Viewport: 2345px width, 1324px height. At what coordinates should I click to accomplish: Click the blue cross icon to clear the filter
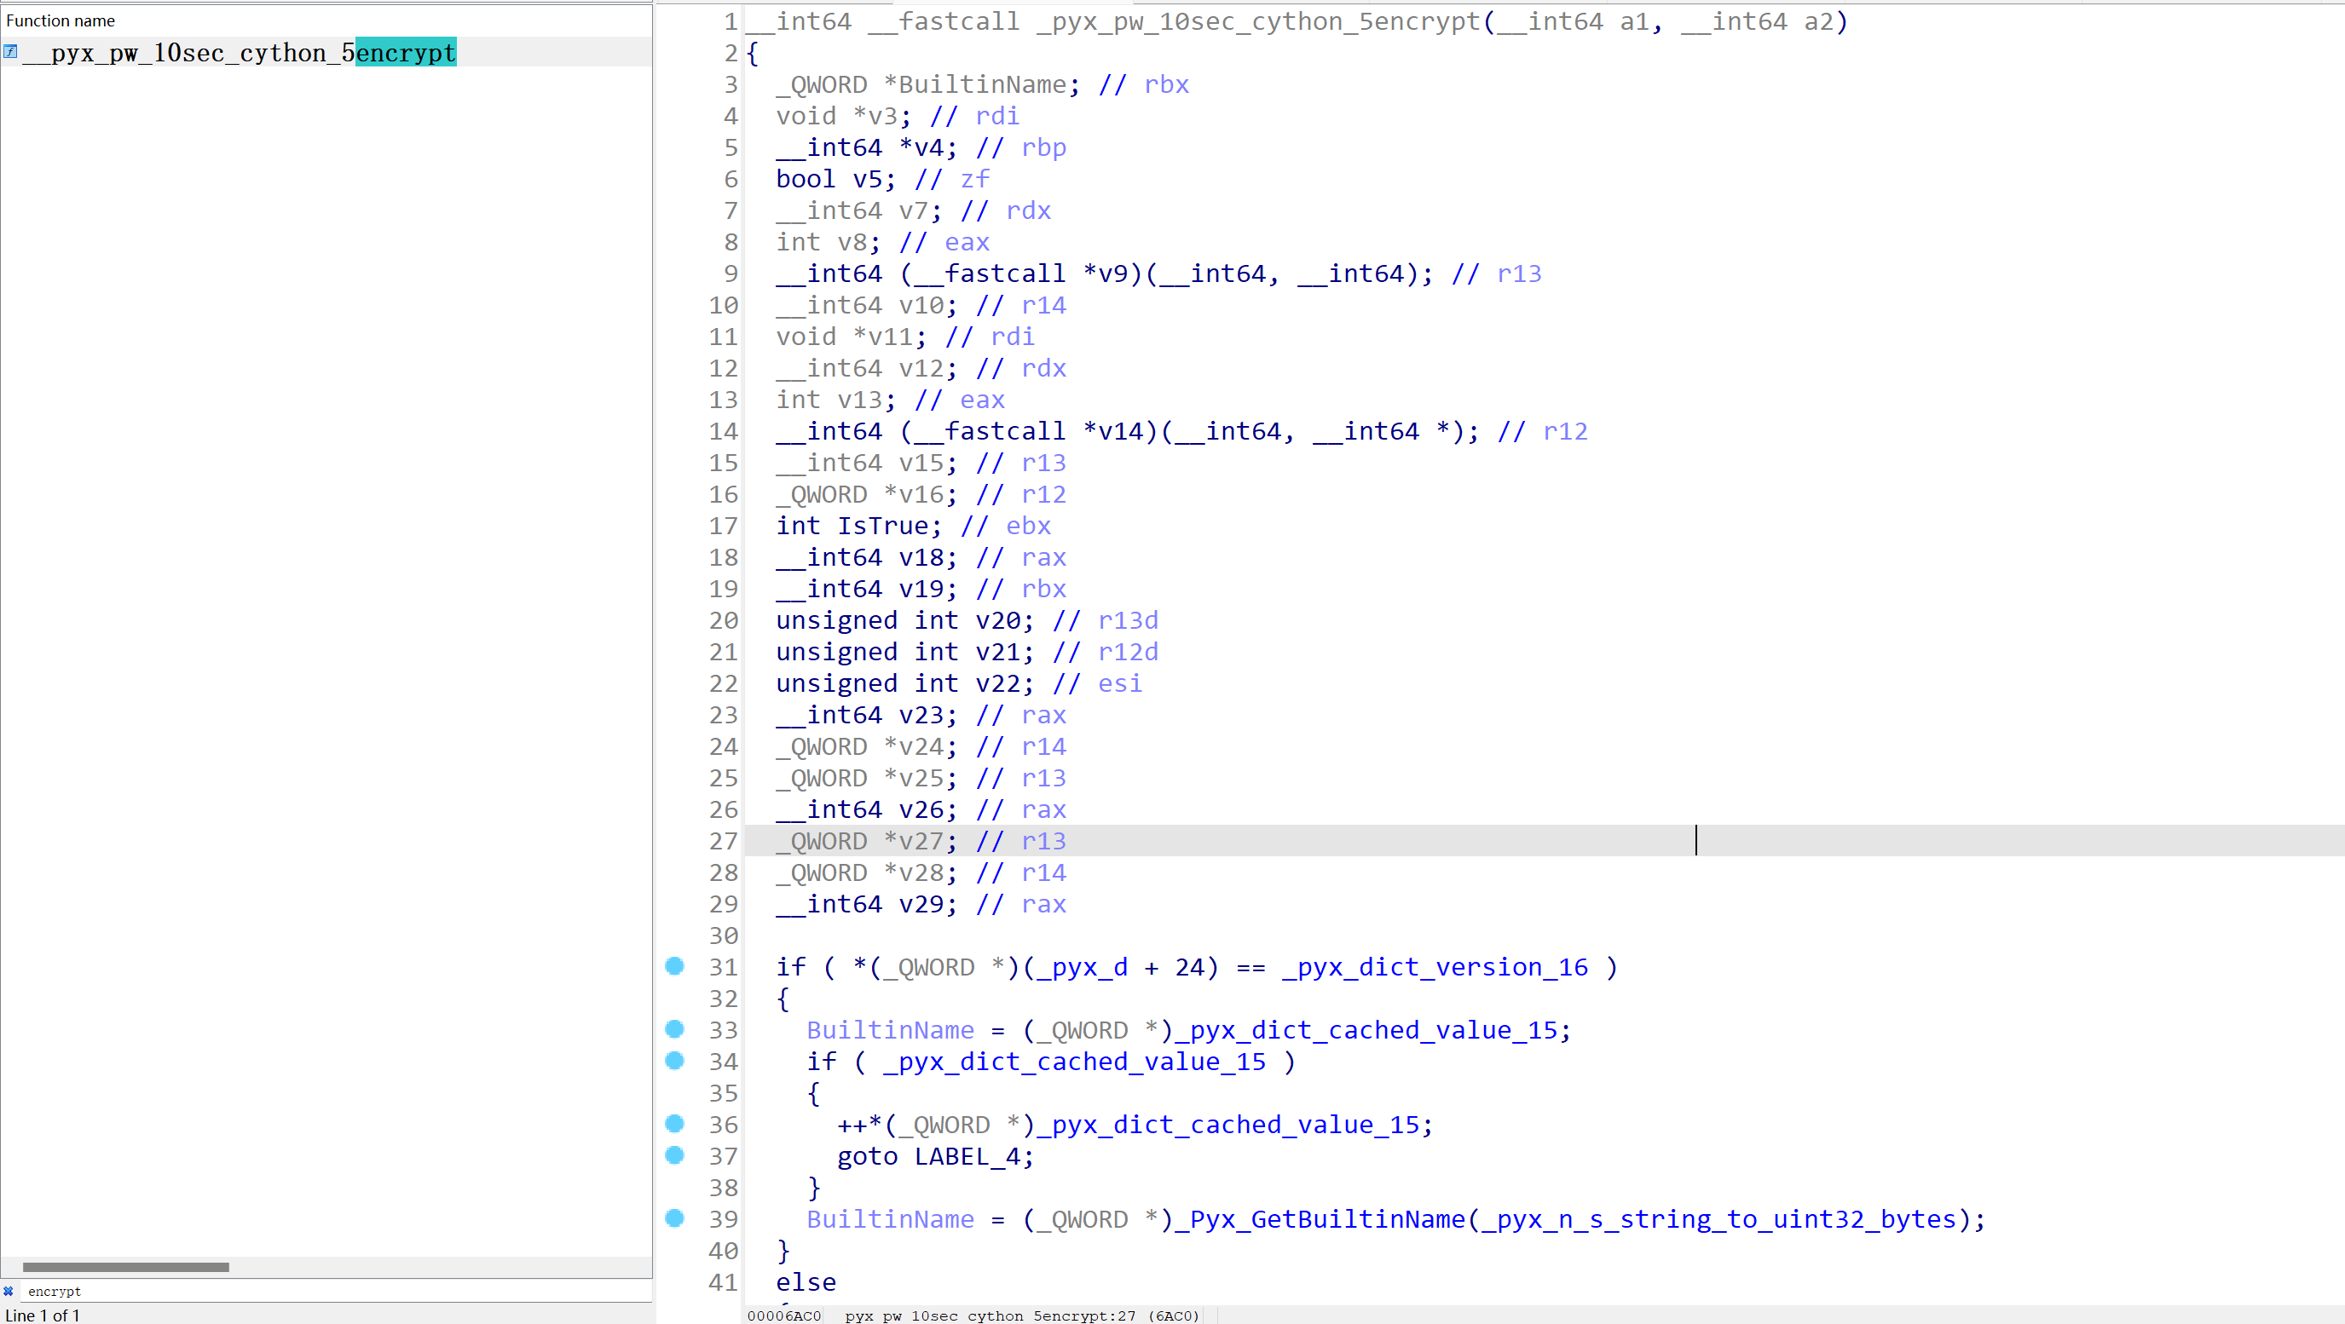(9, 1290)
